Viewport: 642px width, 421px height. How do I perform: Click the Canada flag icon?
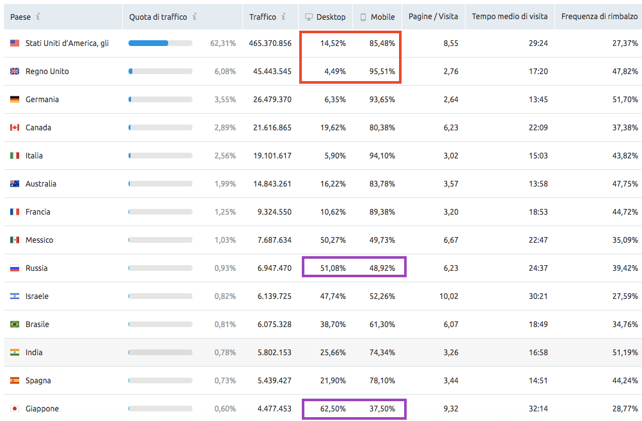pyautogui.click(x=15, y=128)
